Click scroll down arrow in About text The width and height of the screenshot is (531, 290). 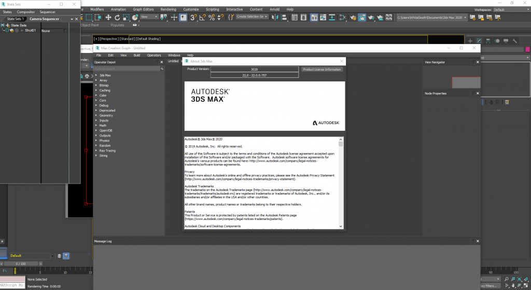[x=341, y=226]
